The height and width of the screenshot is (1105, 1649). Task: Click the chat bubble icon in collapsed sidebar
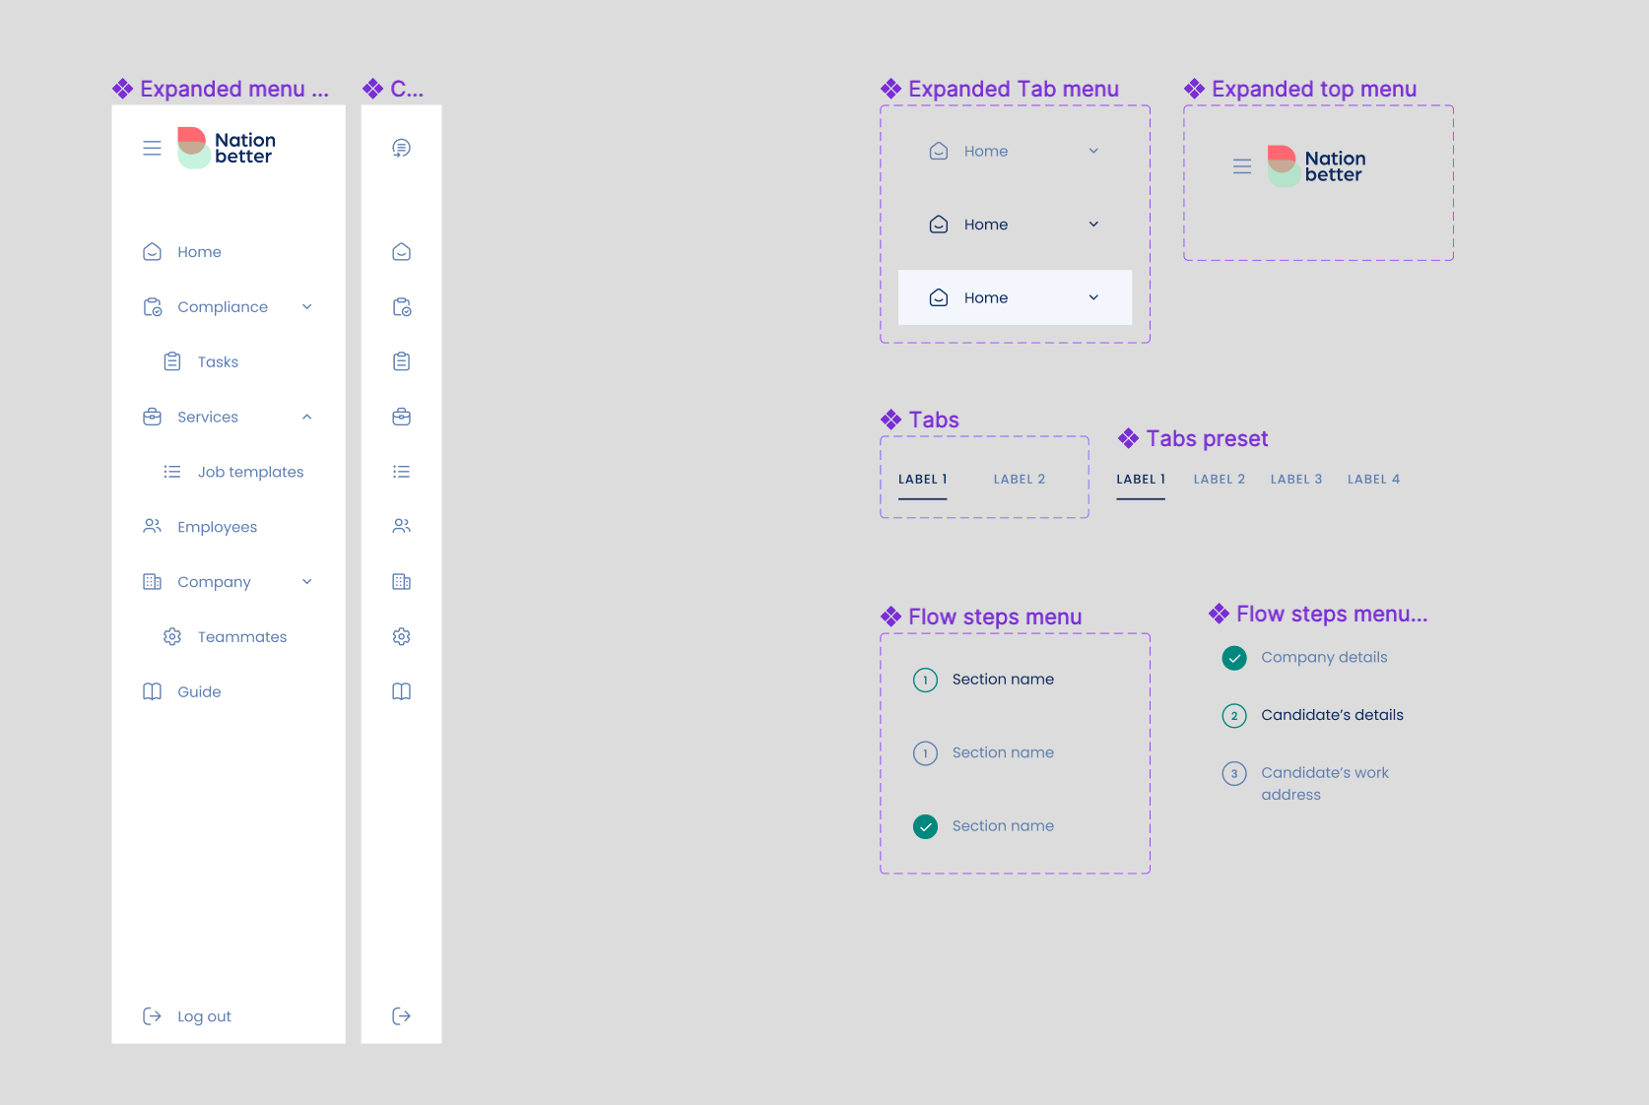pos(401,148)
